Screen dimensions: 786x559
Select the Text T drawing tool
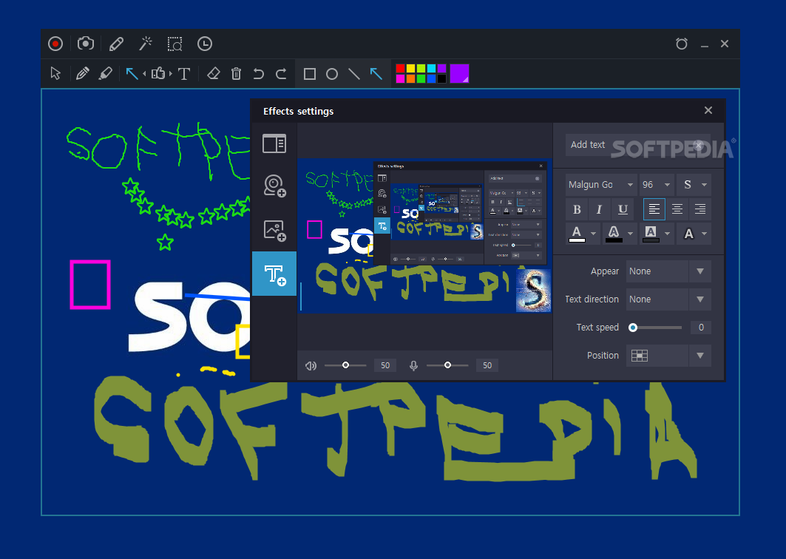tap(184, 74)
